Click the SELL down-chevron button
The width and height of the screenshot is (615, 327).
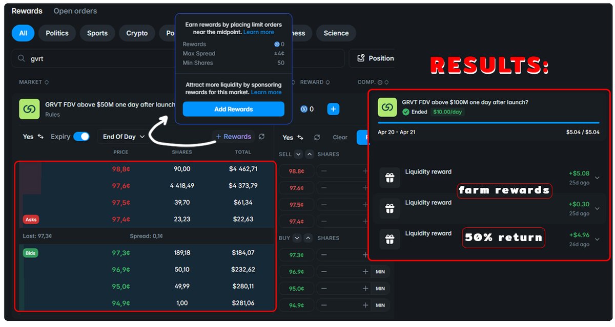pos(299,154)
